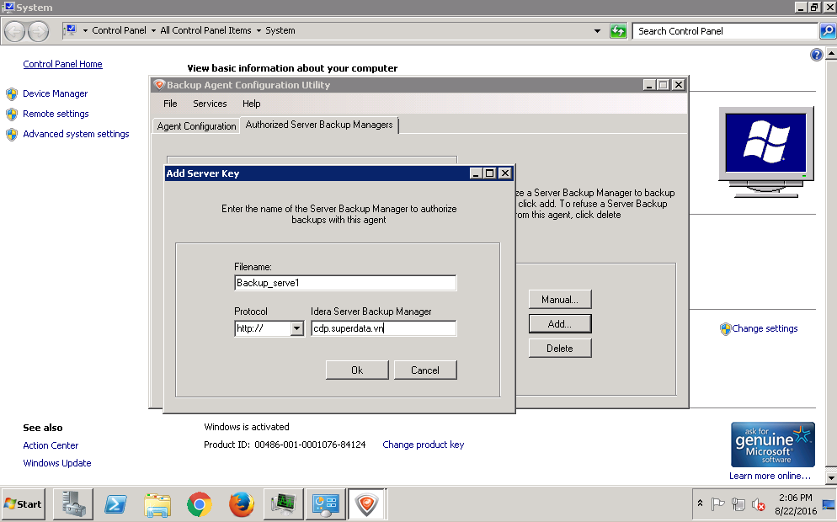Open the Change product key link
Viewport: 837px width, 522px height.
424,445
